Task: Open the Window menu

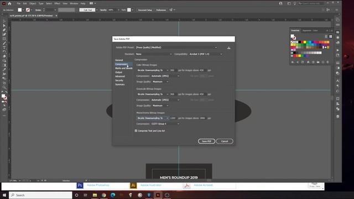Action: pyautogui.click(x=74, y=4)
